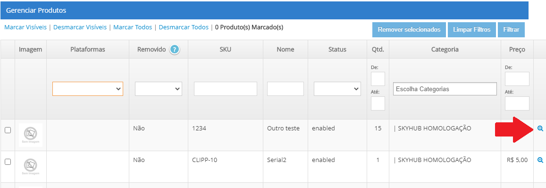The image size is (546, 188).
Task: Open the Sem Imagem thumbnail for SKU 1234
Action: pos(31,135)
